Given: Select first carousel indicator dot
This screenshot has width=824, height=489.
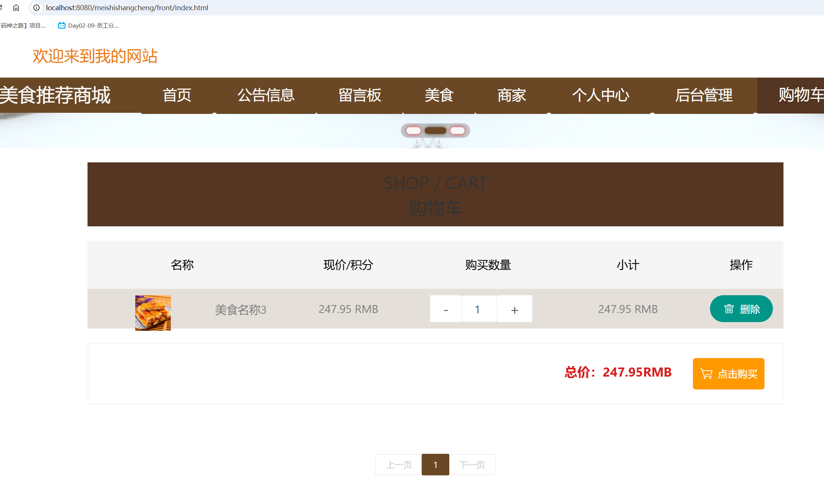Looking at the screenshot, I should tap(413, 131).
